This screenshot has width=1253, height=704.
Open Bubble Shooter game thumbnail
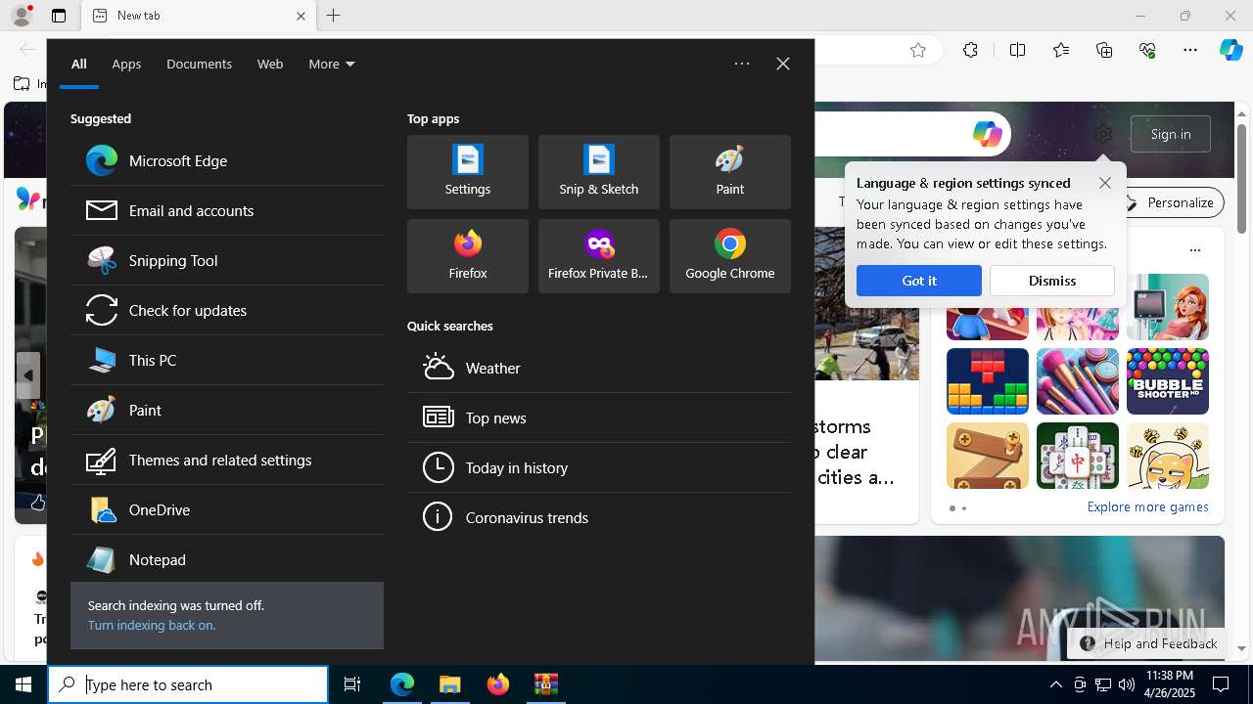click(x=1168, y=381)
